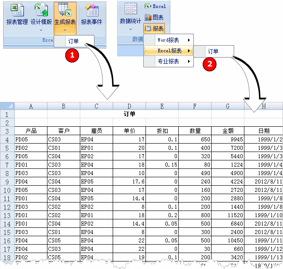Select column D header
283x269 pixels.
pos(129,106)
